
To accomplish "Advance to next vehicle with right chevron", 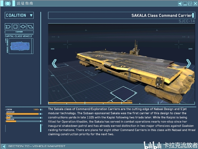I will [x=188, y=63].
